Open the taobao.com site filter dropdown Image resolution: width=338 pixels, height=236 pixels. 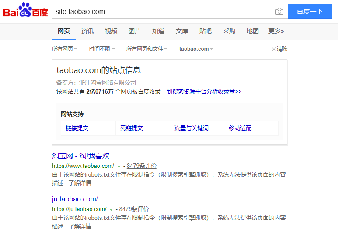click(x=196, y=49)
